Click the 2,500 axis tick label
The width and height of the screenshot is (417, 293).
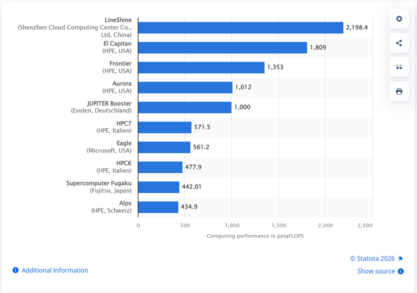click(x=365, y=226)
